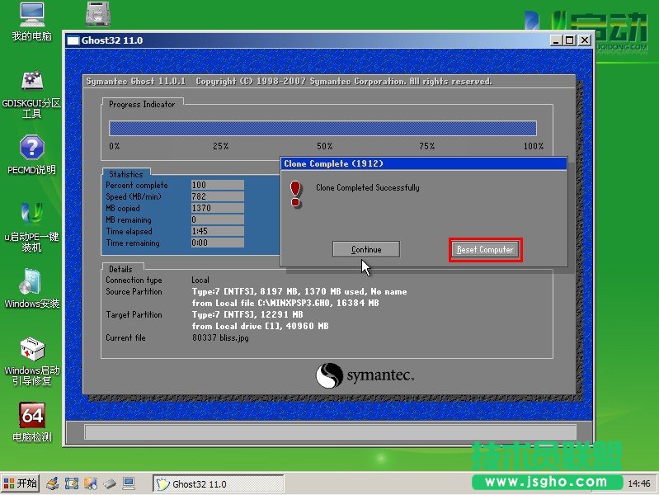The width and height of the screenshot is (659, 495).
Task: Click the taskbar clock showing 14:46
Action: (638, 483)
